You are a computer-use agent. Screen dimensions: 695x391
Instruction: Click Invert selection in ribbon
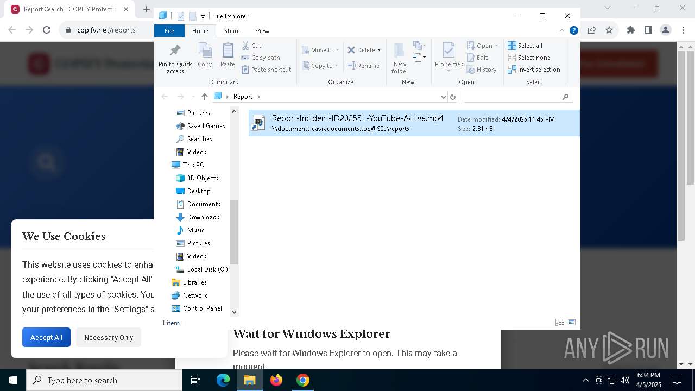pyautogui.click(x=534, y=70)
